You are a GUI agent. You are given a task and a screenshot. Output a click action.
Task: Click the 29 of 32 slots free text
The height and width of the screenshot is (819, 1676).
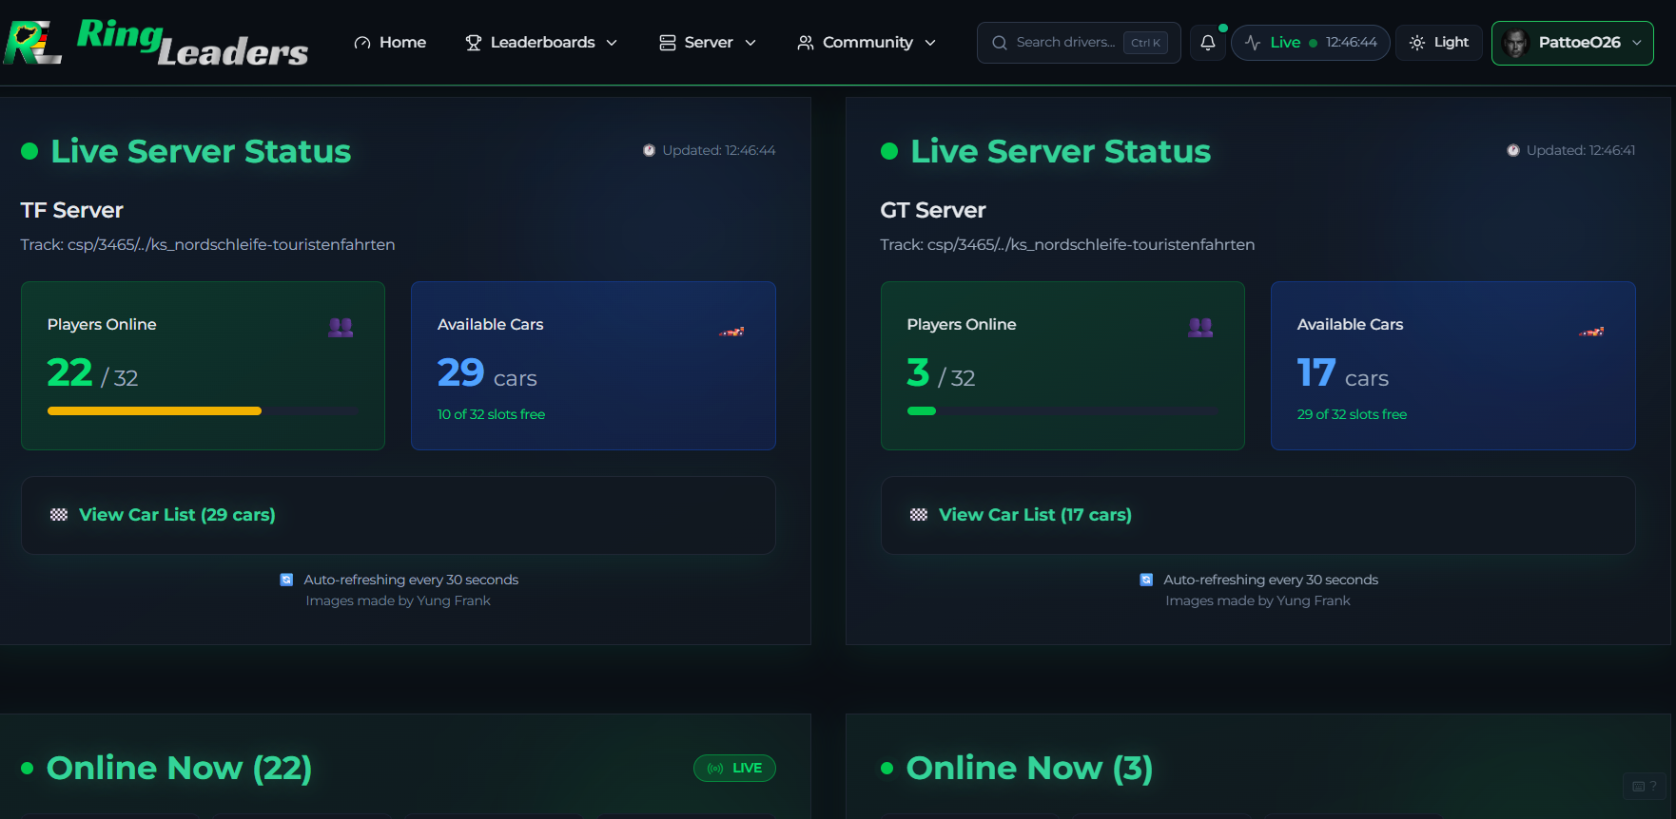1352,414
